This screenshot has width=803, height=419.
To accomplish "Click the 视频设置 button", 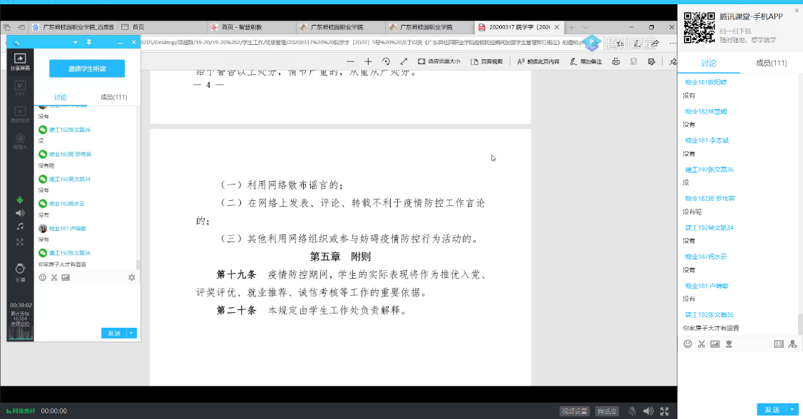I will tap(575, 411).
